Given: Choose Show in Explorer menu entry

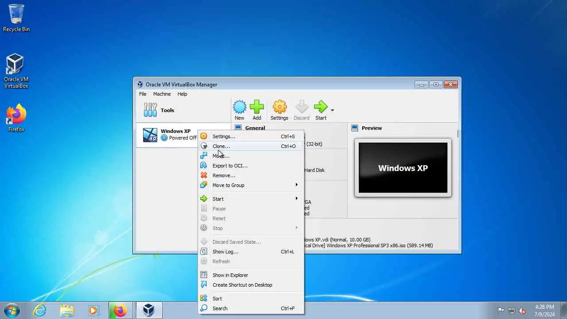Looking at the screenshot, I should [251, 275].
